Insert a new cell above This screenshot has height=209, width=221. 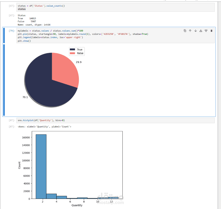point(201,31)
